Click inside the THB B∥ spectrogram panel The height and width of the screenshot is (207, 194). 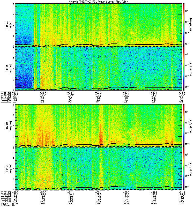click(98, 69)
